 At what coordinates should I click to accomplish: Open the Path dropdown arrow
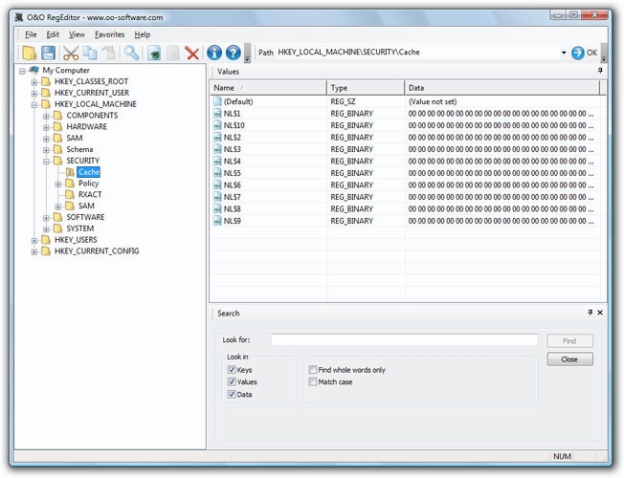[x=564, y=53]
